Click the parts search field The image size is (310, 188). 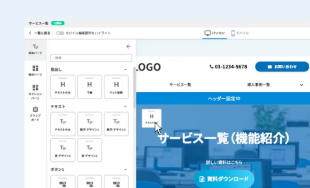91,58
